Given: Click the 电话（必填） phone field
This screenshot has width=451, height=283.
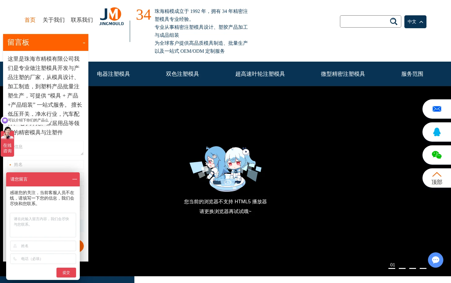Looking at the screenshot, I should point(43,259).
